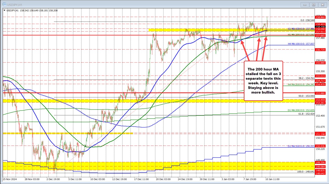329x184 pixels.
Task: Select the 158.860 price tag on right axis
Action: [320, 17]
